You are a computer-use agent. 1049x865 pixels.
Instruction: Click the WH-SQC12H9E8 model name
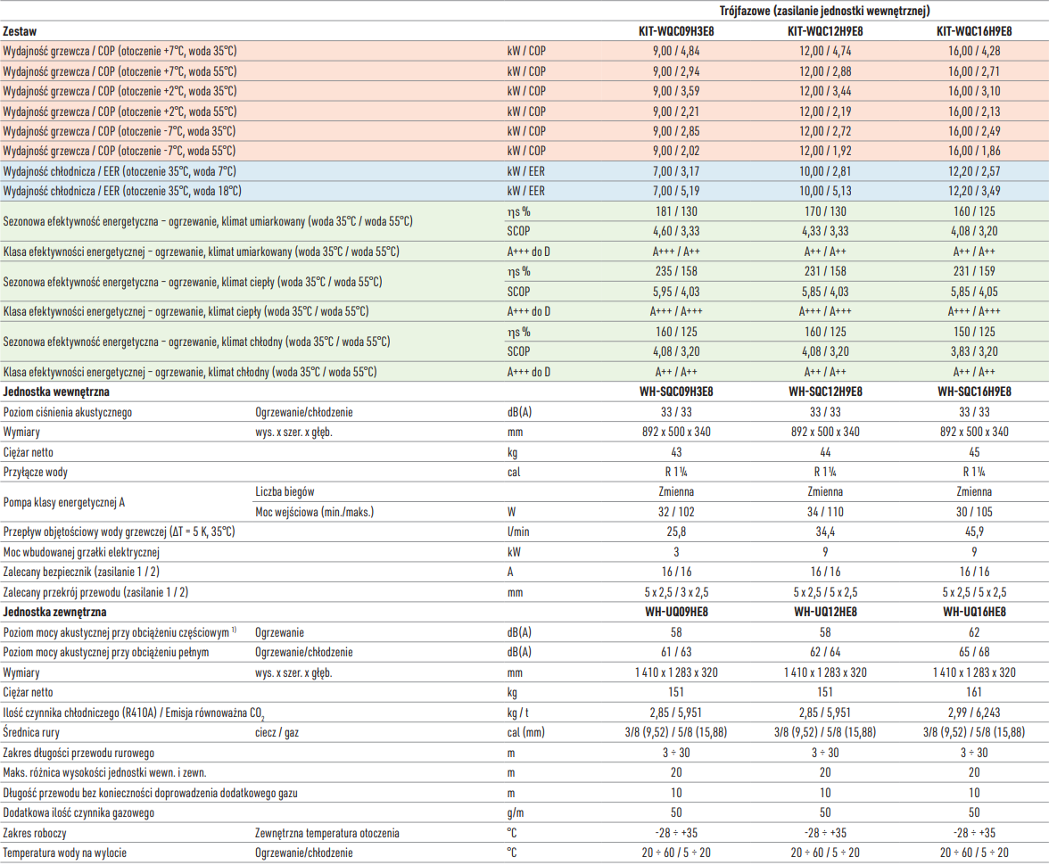coord(825,391)
